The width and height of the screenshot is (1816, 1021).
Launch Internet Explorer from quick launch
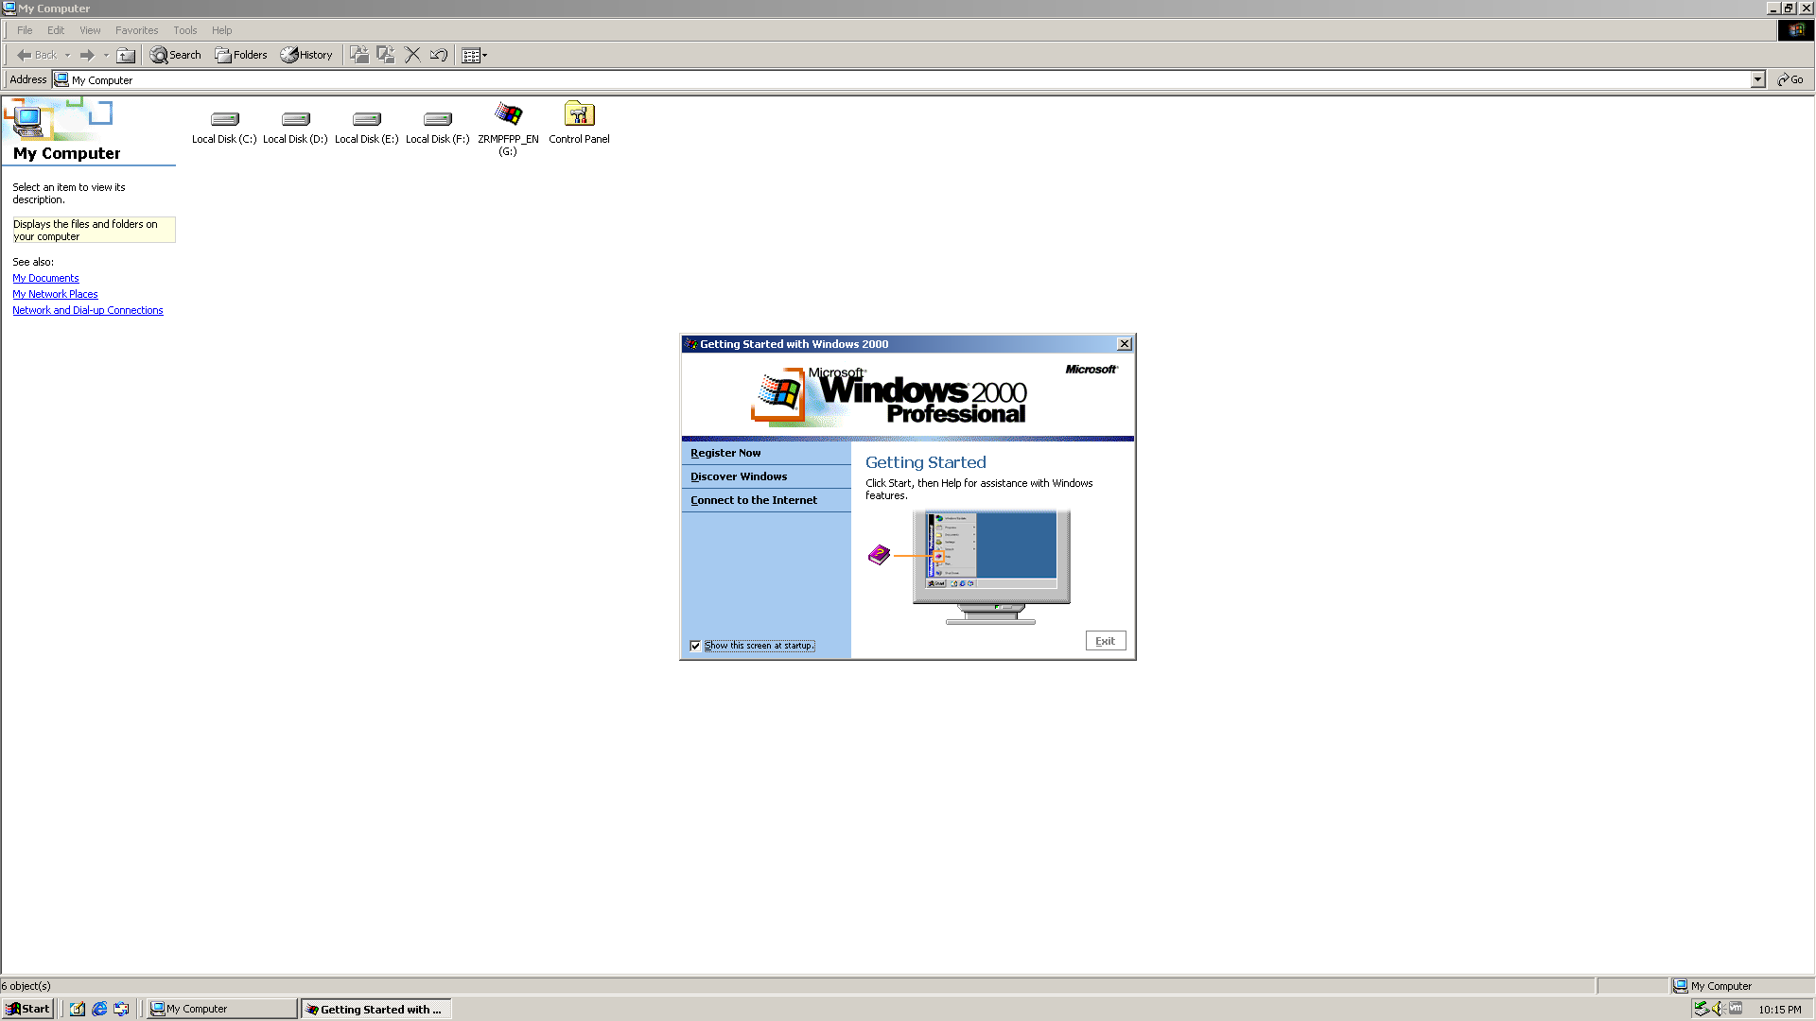[x=99, y=1009]
